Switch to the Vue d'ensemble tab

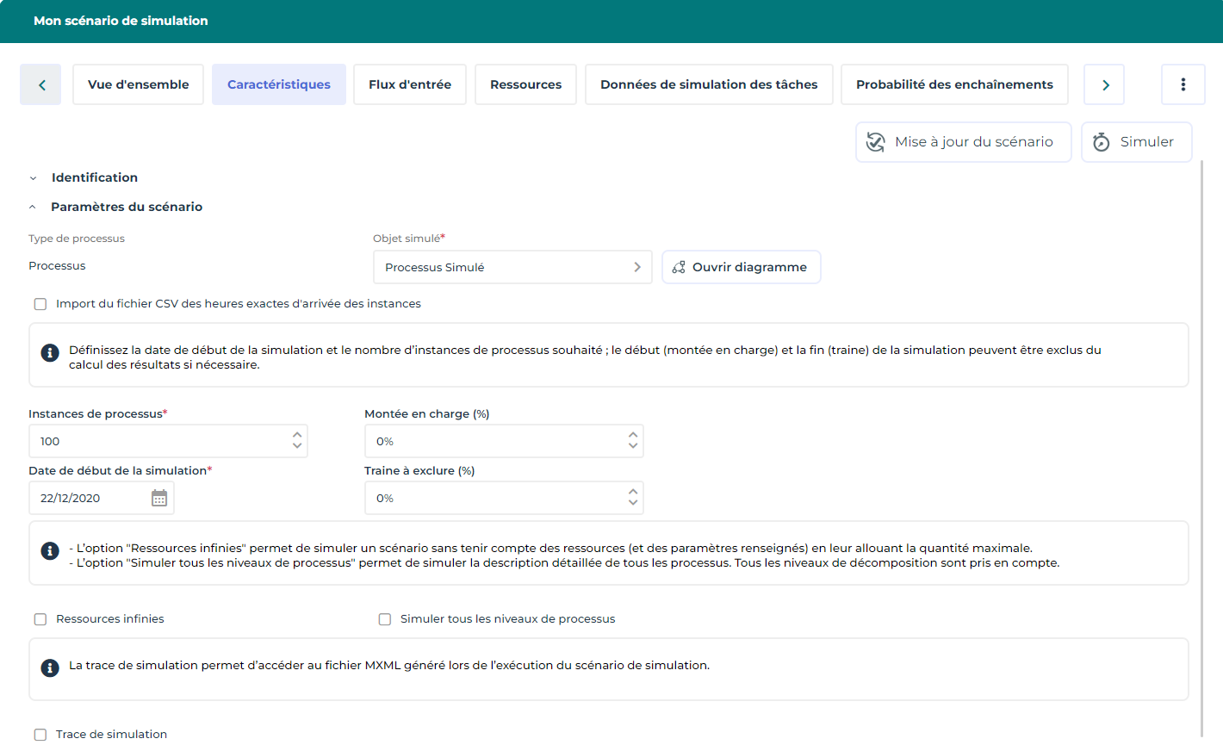(x=138, y=84)
